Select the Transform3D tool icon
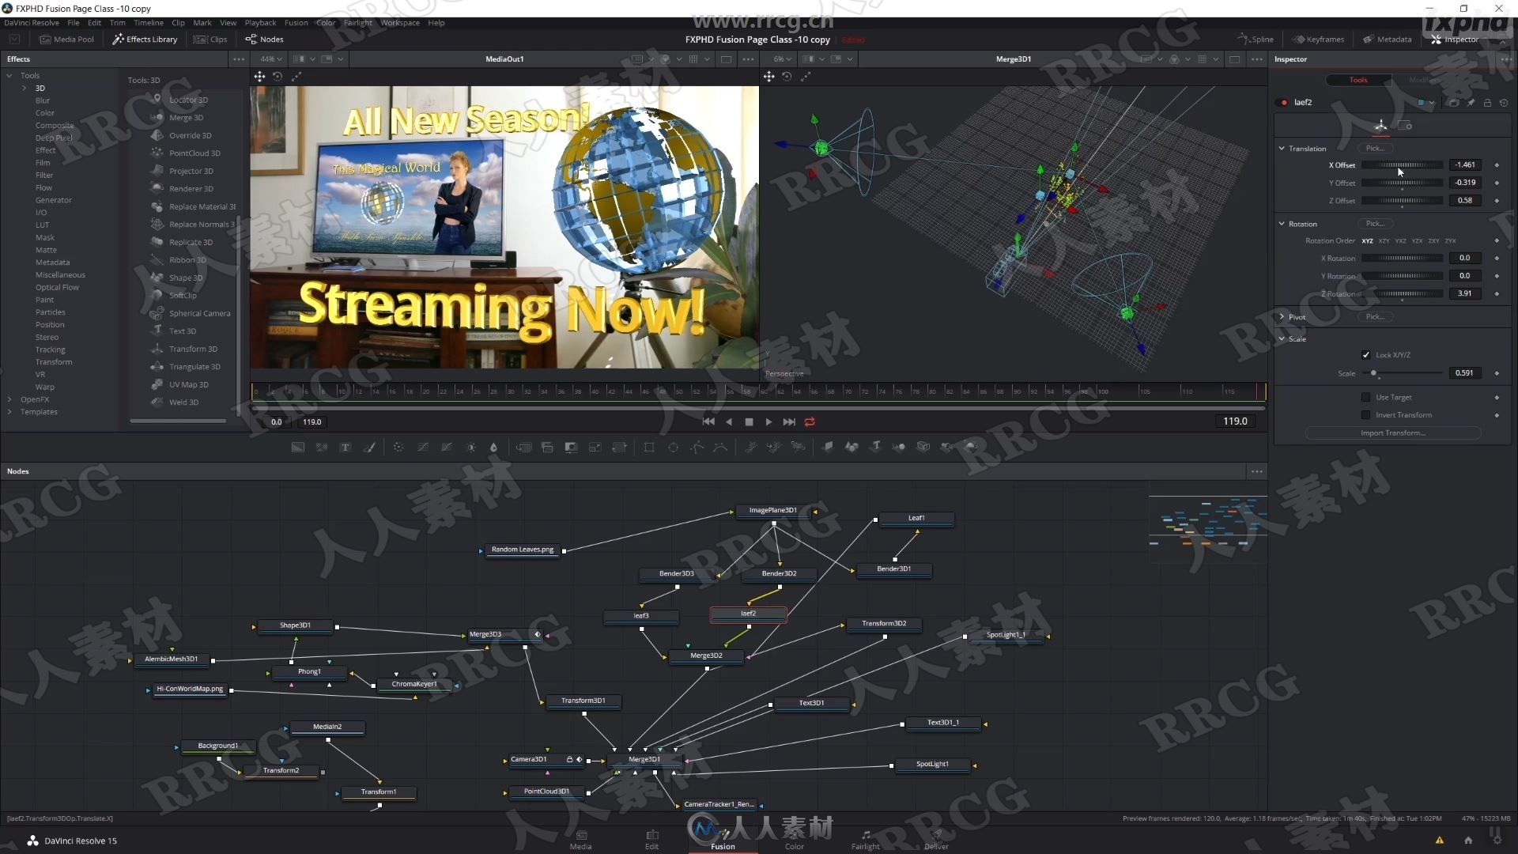The width and height of the screenshot is (1518, 854). coord(157,348)
